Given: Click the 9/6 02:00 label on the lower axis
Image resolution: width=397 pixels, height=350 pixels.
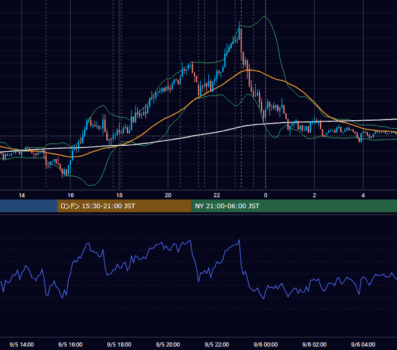Looking at the screenshot, I should 315,344.
